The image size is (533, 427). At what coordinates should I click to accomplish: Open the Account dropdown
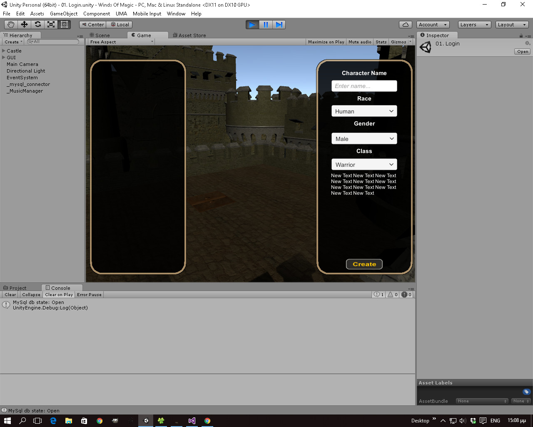(x=433, y=25)
